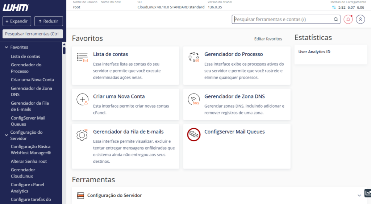Select ConfigServer Mail Queues in sidebar
The image size is (371, 204).
[28, 121]
